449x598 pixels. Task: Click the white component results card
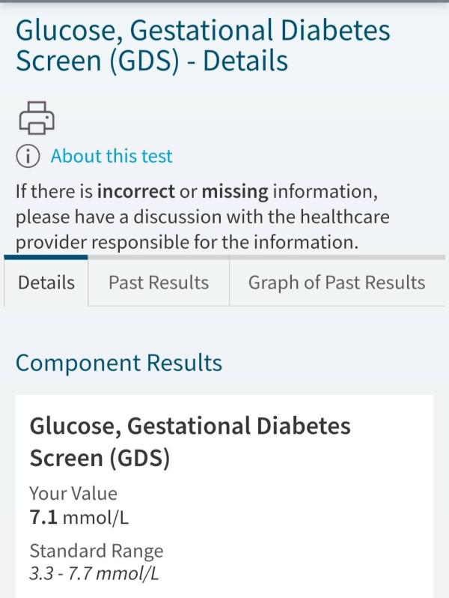224,497
